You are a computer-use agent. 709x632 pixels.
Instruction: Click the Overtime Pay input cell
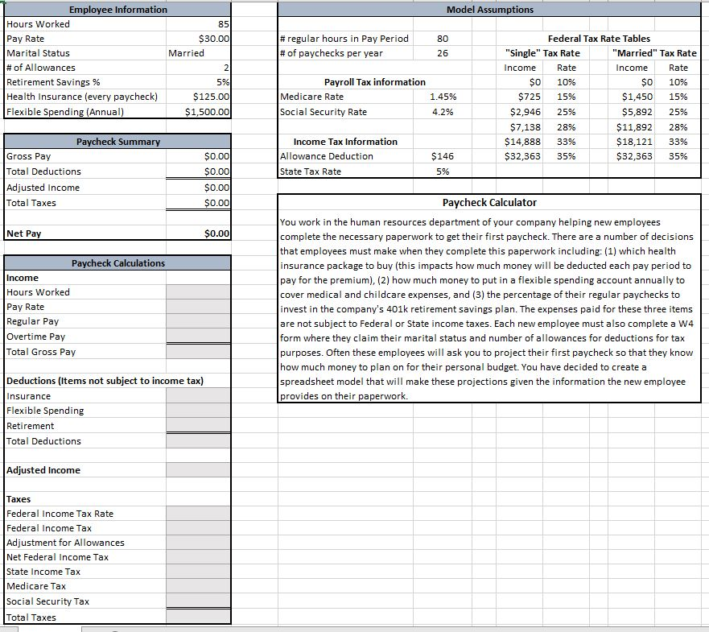(197, 337)
